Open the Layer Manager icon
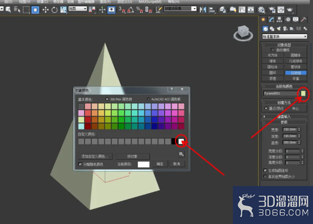 click(222, 10)
